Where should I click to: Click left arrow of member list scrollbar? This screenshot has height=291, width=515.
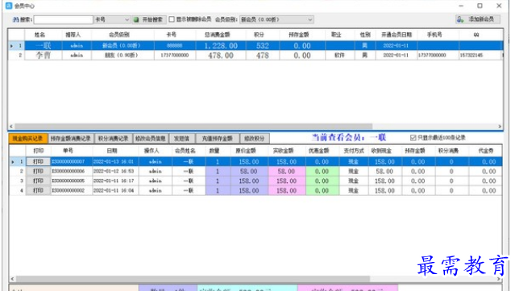click(11, 126)
